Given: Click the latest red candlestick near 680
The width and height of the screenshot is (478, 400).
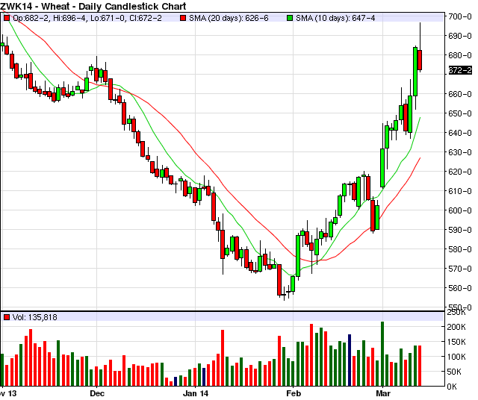Looking at the screenshot, I should [420, 60].
